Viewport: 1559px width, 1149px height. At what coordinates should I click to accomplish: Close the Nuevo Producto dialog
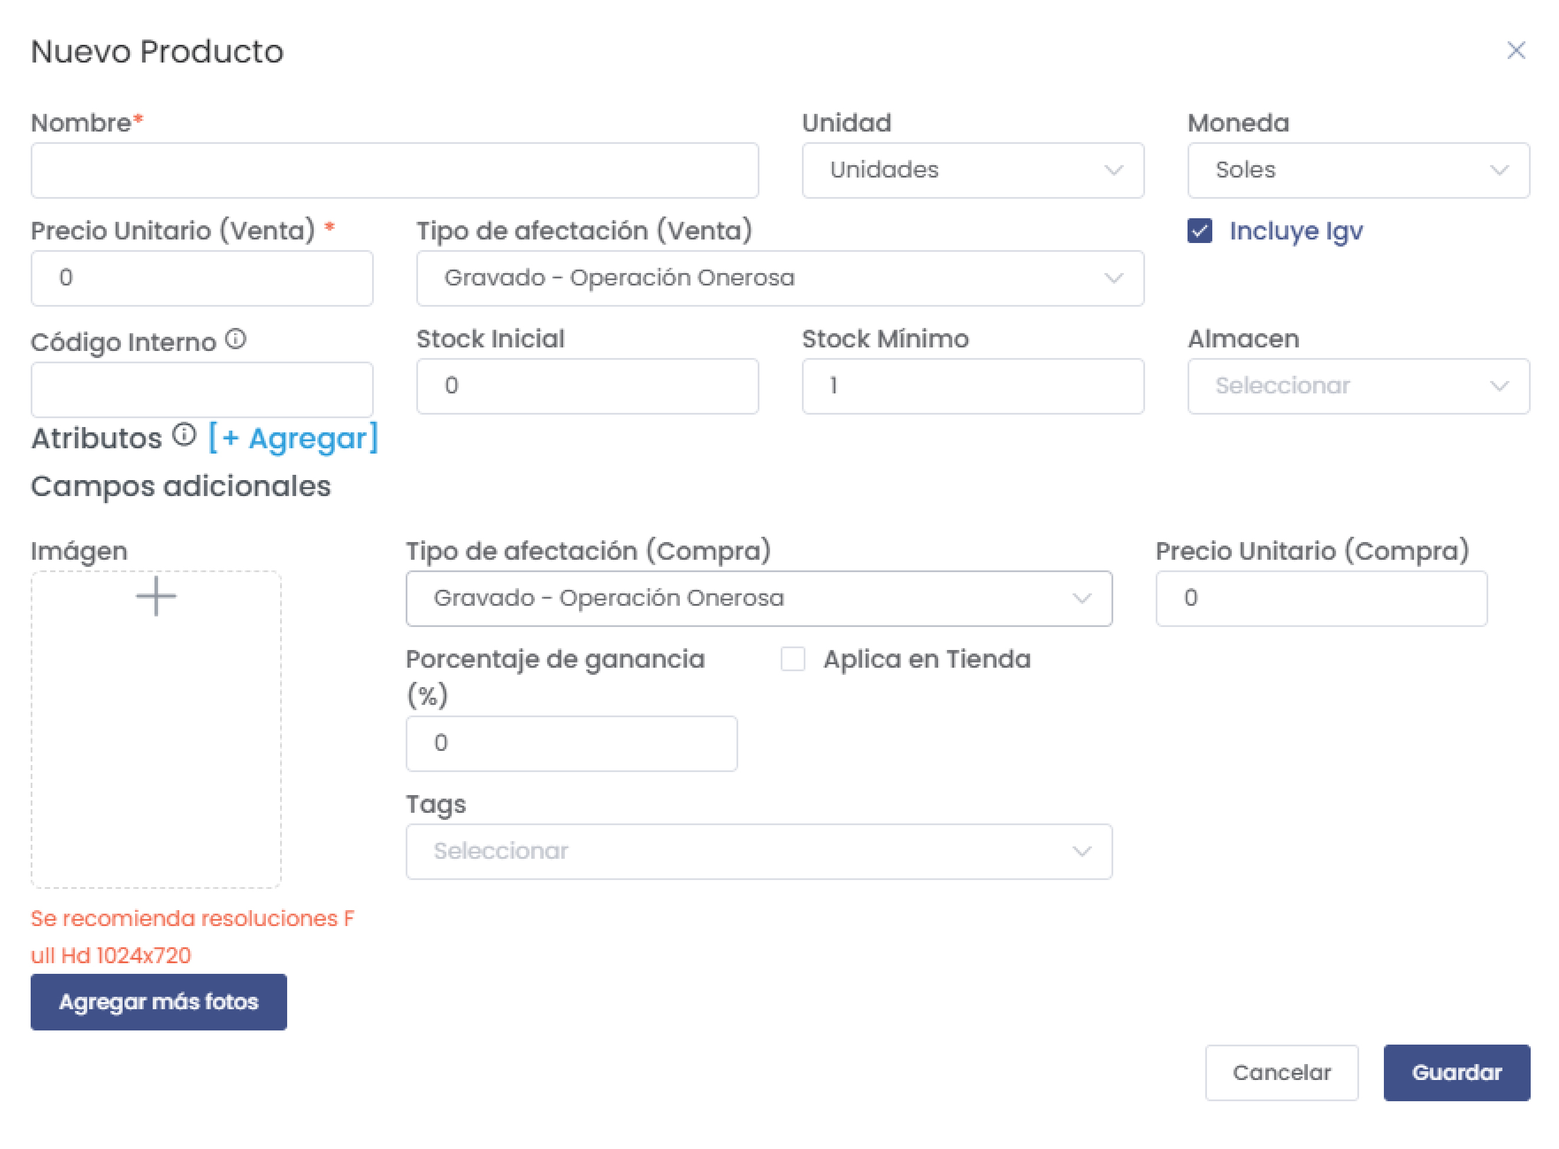click(1516, 50)
